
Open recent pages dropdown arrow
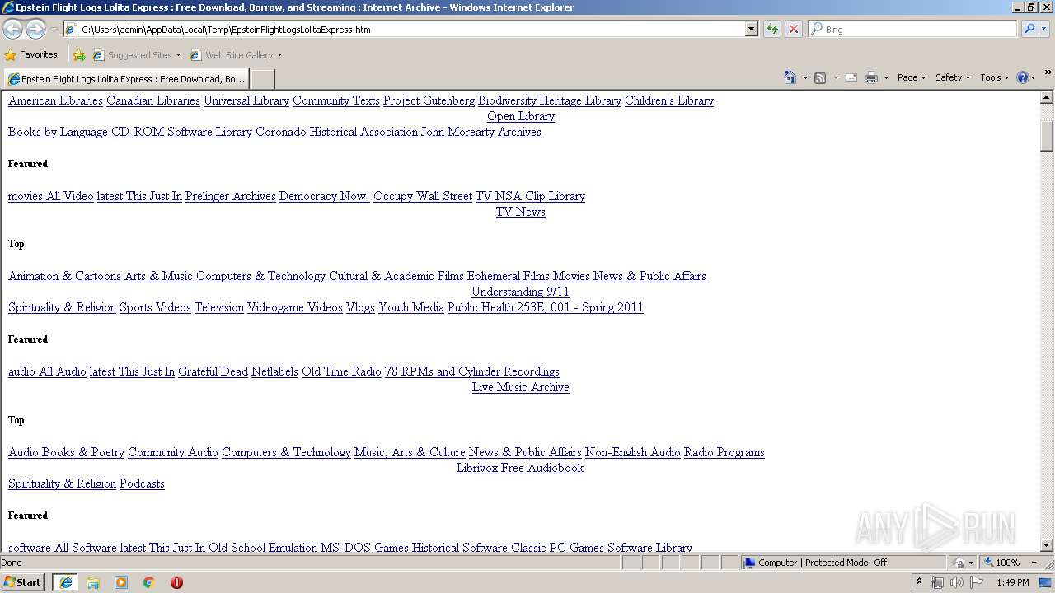(54, 30)
